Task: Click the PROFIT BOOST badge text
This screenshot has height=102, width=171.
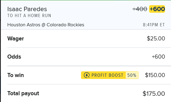Action: pos(107,75)
